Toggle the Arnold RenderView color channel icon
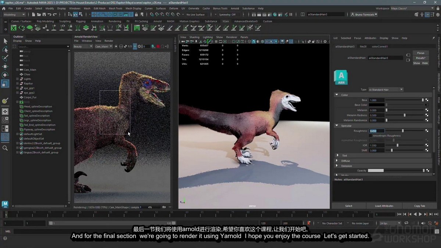Screen dimensions: 441x248 (x=121, y=47)
